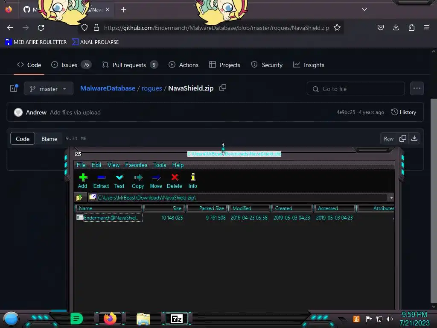Open the Info dialog in 7-Zip
Viewport: 437px width, 328px height.
193,177
